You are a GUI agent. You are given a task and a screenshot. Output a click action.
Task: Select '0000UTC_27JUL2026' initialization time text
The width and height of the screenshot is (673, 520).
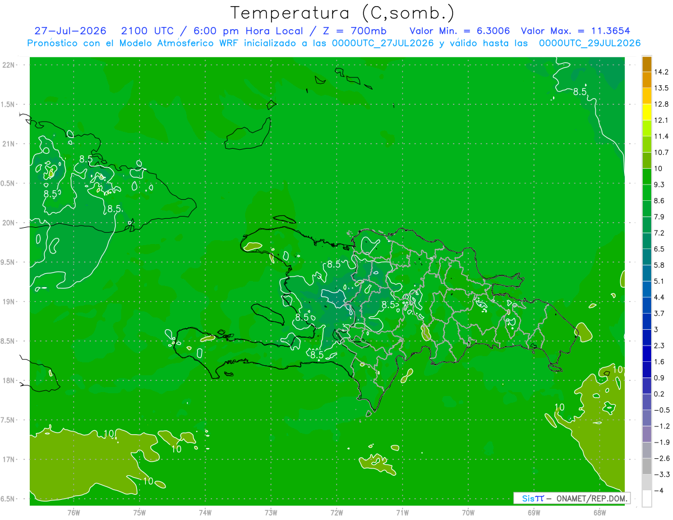click(382, 43)
